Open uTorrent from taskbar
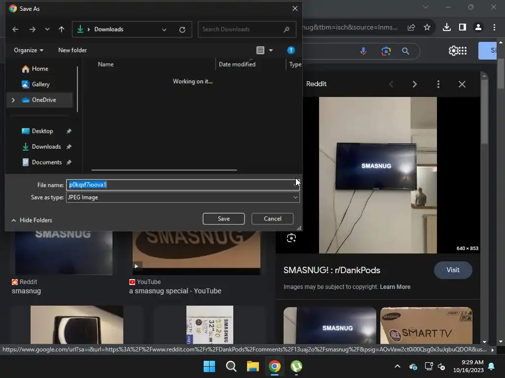The width and height of the screenshot is (505, 378). coord(296,366)
